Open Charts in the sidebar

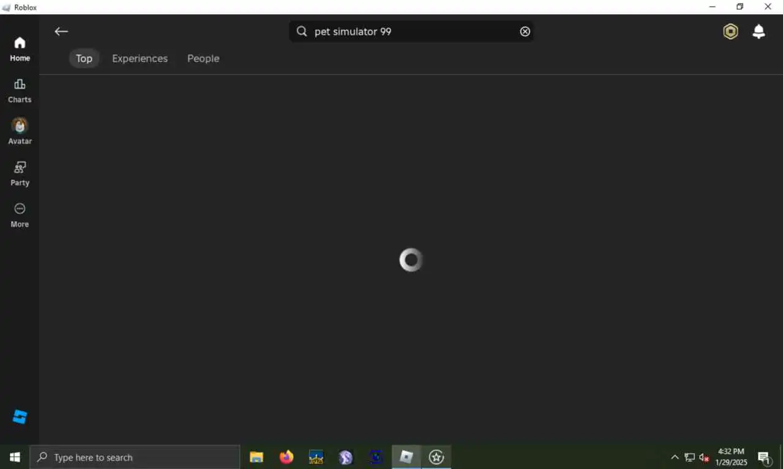tap(20, 91)
